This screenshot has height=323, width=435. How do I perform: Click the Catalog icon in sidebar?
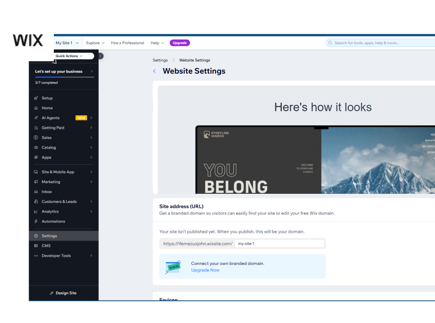pos(36,147)
